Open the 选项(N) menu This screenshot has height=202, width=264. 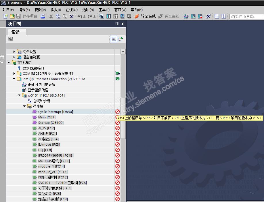click(88, 10)
